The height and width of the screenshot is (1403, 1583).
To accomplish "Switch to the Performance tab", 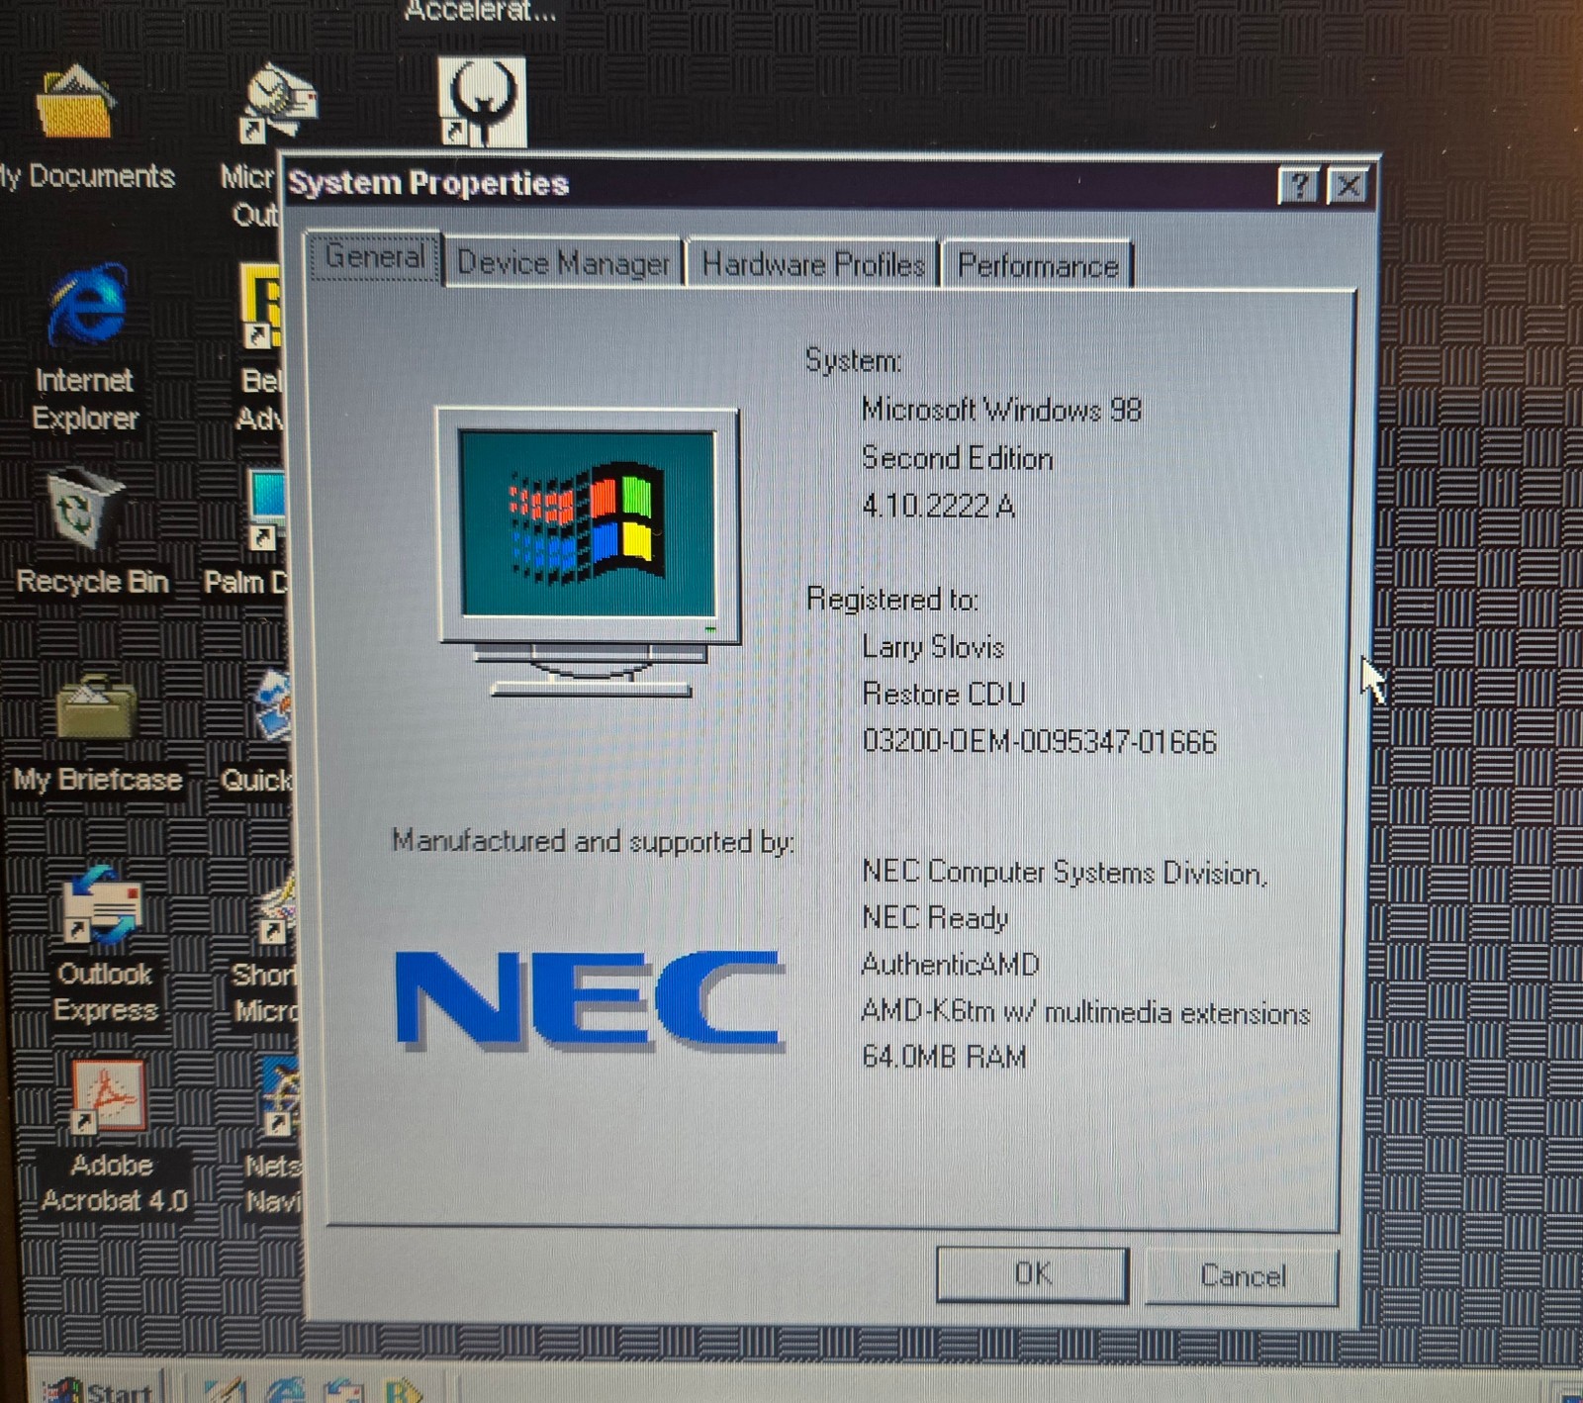I will click(1037, 265).
